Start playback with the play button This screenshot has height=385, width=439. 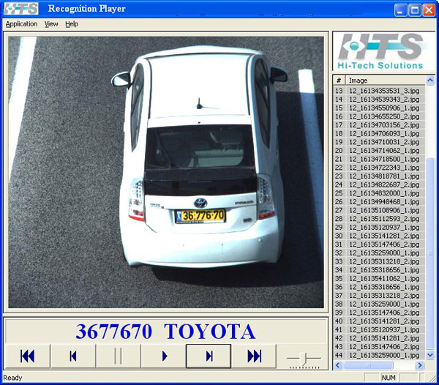[164, 356]
